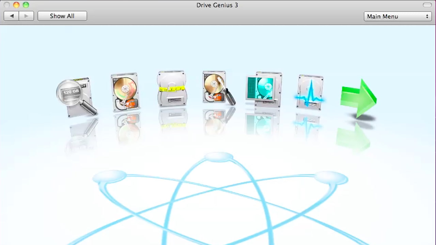Launch the Repair screwdriver drive icon
The height and width of the screenshot is (245, 436).
[x=218, y=87]
